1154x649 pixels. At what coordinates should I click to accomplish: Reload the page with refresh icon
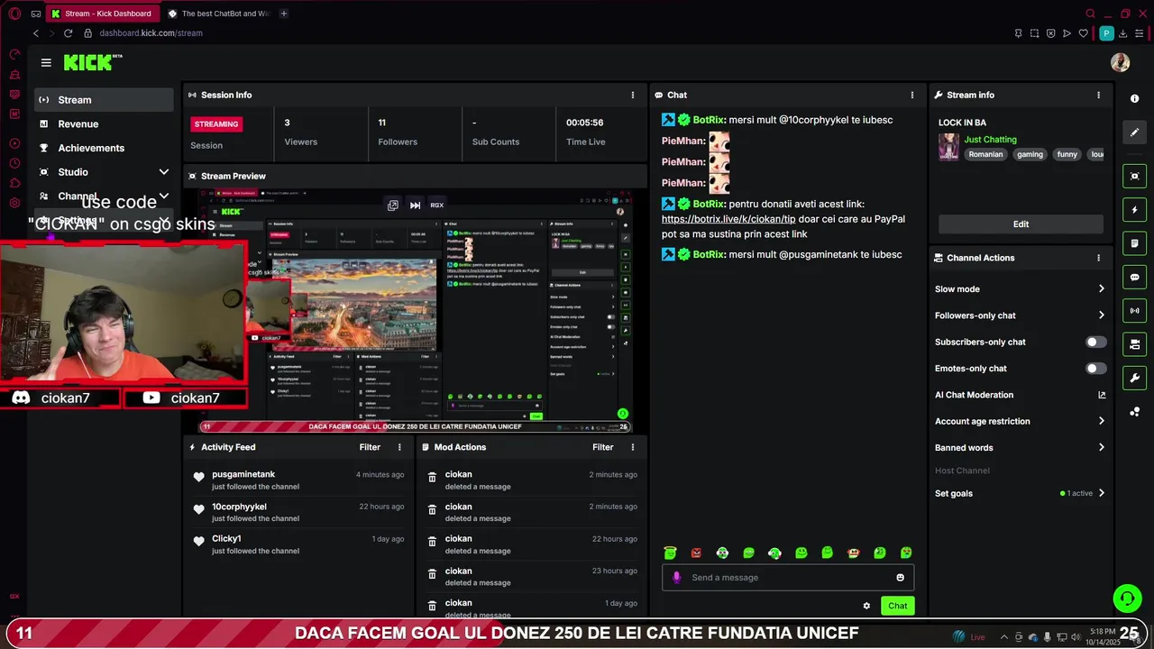[x=68, y=33]
